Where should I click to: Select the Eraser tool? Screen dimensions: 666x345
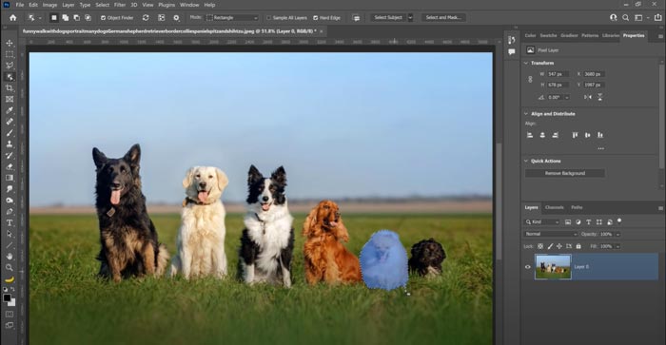click(x=10, y=166)
